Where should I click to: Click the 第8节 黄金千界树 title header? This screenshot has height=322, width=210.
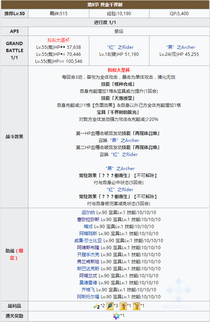click(105, 5)
